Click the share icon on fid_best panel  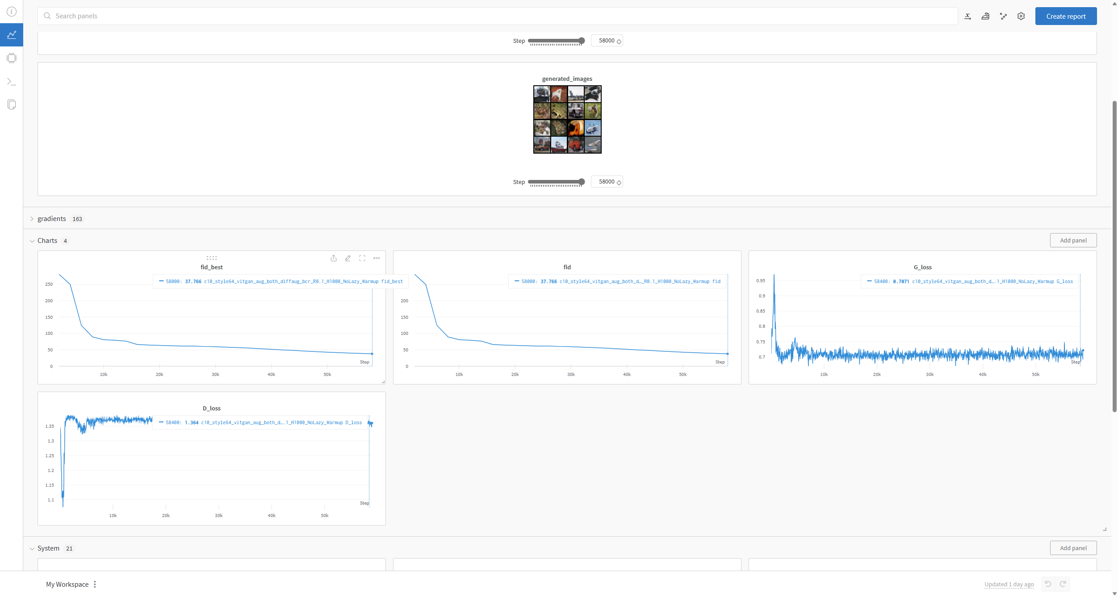click(334, 258)
